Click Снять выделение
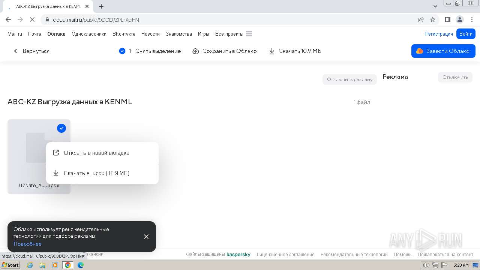 coord(158,51)
